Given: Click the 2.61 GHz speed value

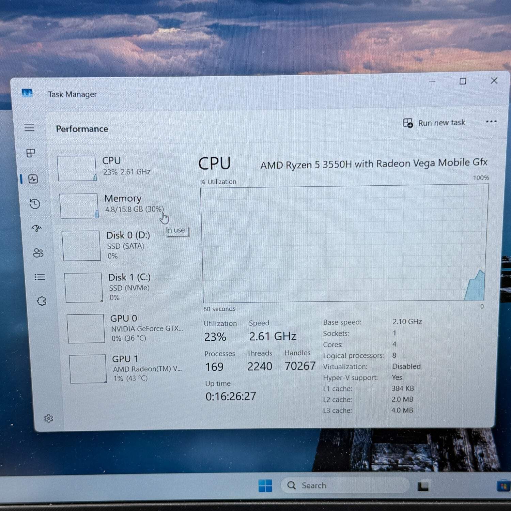Looking at the screenshot, I should [273, 336].
